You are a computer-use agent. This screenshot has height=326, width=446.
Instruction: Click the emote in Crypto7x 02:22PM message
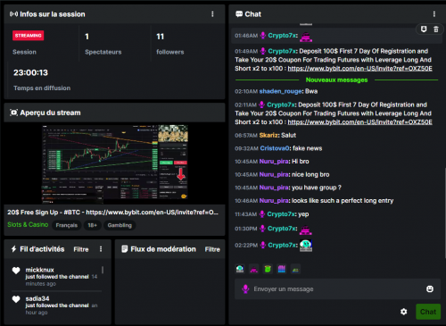306,246
